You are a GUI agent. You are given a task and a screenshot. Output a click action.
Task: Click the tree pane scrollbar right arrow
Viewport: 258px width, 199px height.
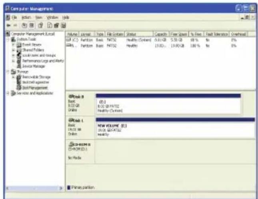[x=61, y=188]
